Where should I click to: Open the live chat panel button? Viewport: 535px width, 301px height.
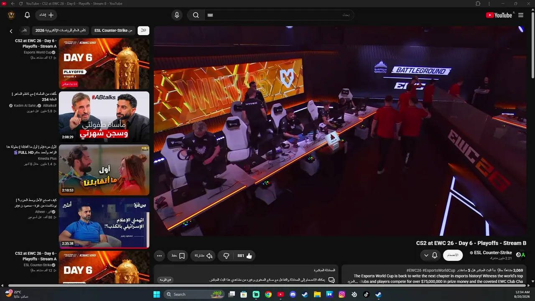[x=166, y=280]
